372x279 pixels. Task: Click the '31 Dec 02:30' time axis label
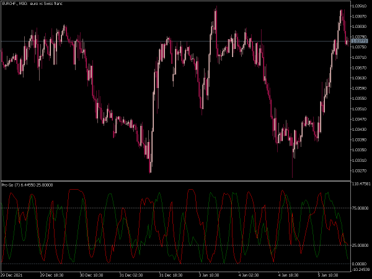point(131,275)
